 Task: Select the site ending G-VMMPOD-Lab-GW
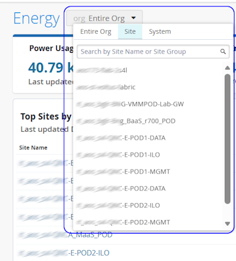tap(130, 104)
